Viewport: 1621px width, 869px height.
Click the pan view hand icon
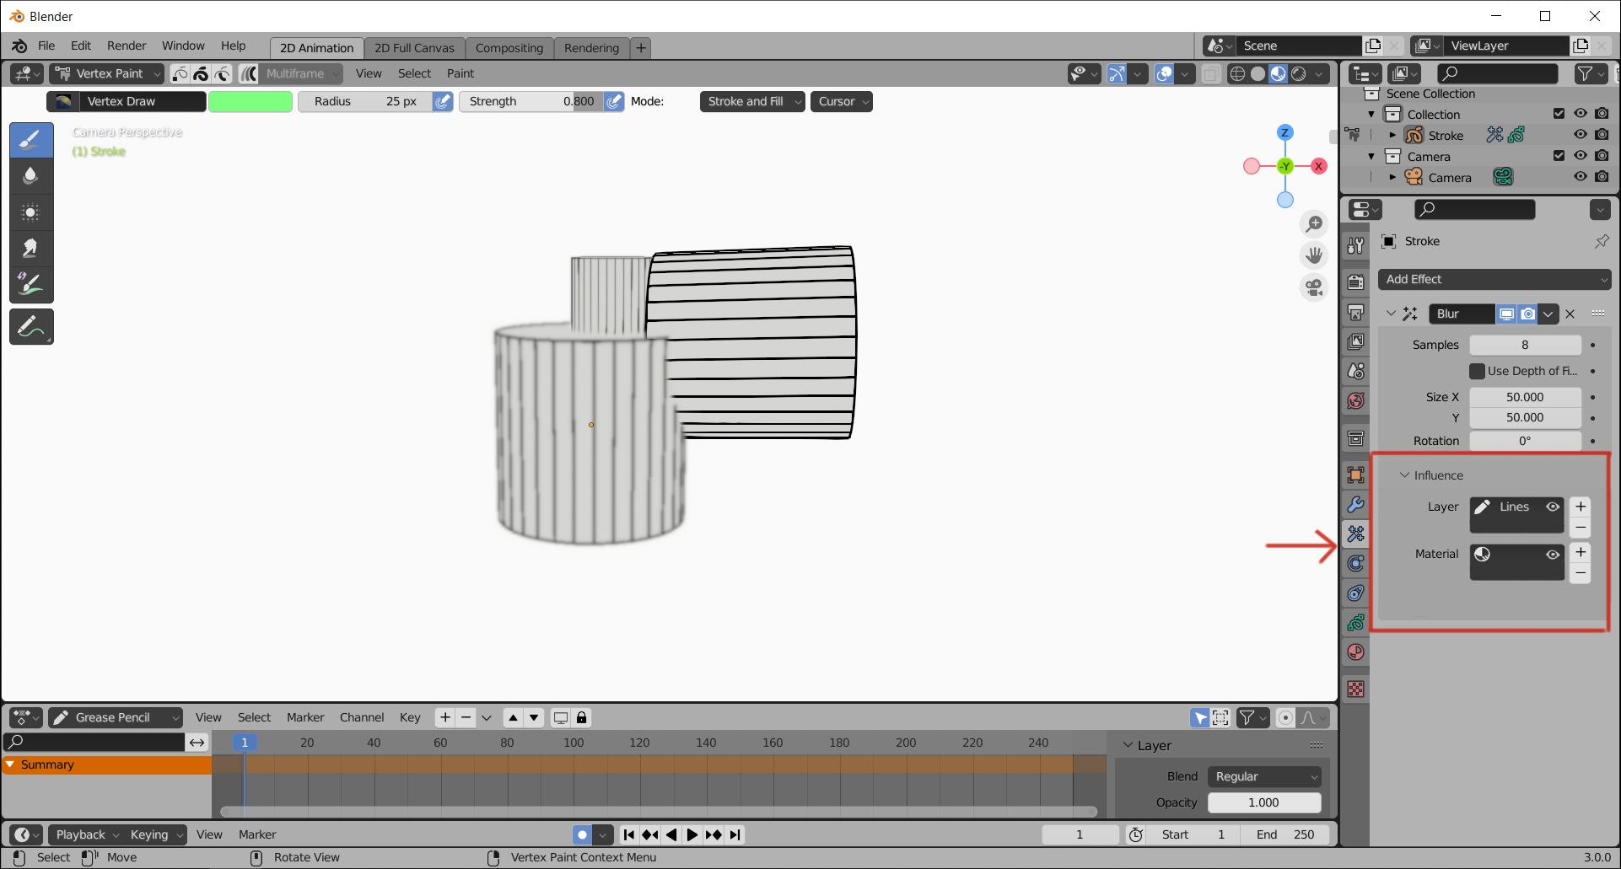coord(1314,255)
